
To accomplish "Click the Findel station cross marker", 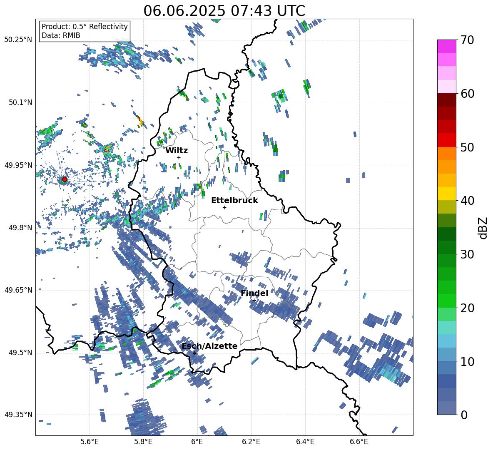I will [x=254, y=301].
